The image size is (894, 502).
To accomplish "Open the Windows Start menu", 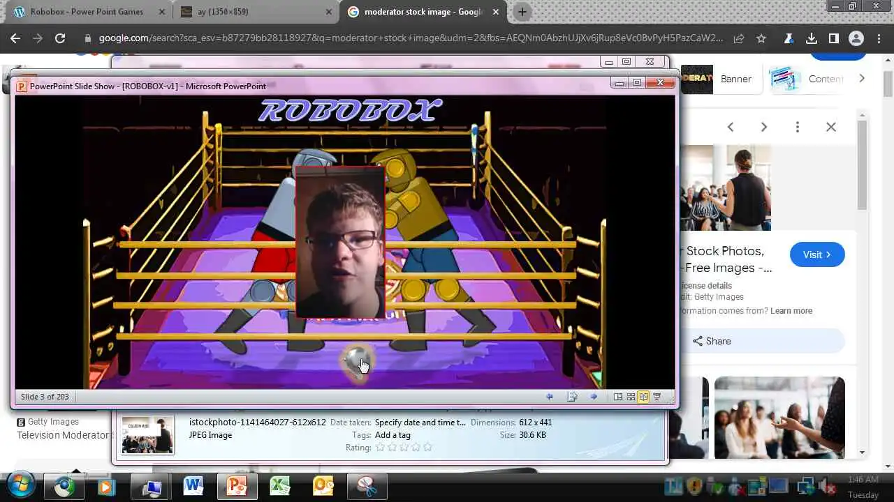I will coord(19,485).
